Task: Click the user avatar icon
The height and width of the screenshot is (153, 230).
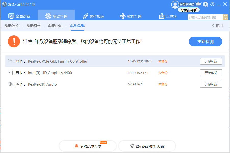Action: click(x=175, y=4)
